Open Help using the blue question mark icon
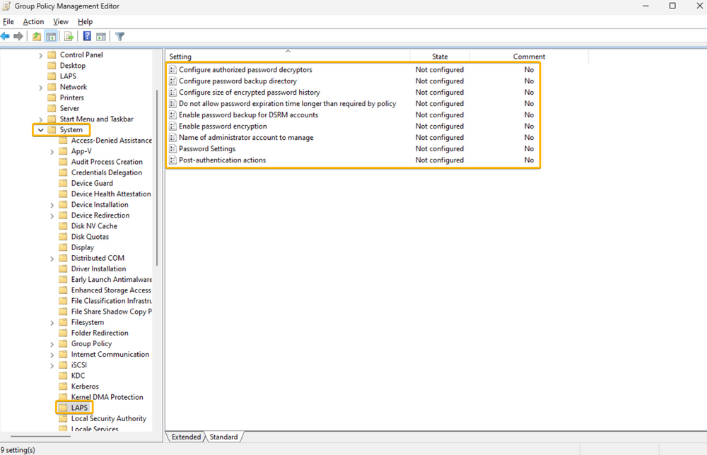The image size is (707, 455). click(x=86, y=36)
